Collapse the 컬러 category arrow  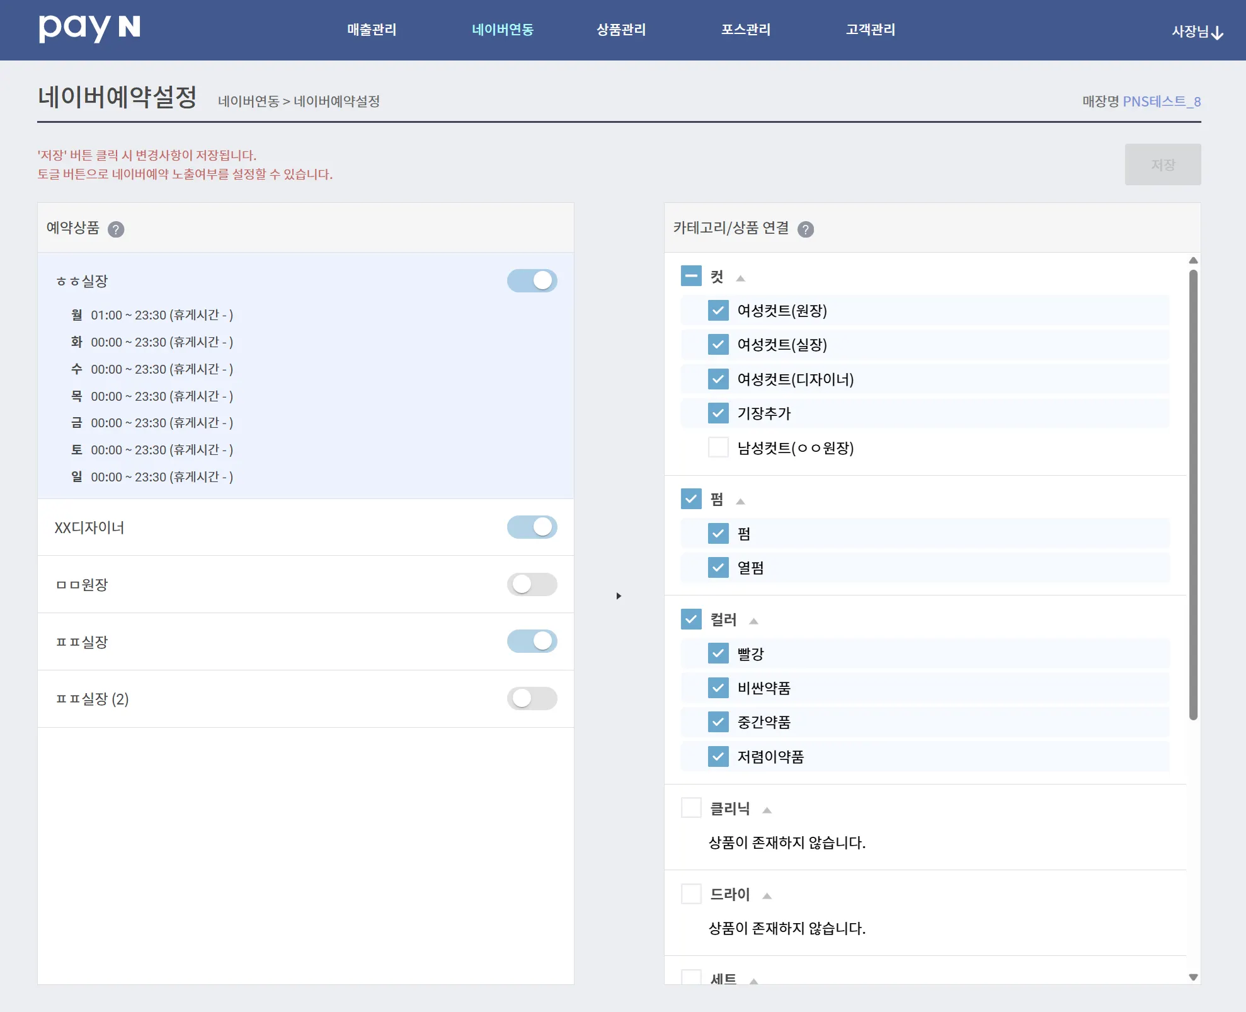(753, 621)
